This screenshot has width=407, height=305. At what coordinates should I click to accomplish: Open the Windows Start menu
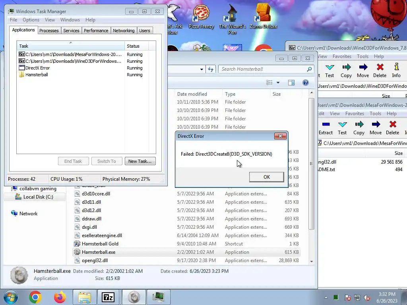pos(11,297)
